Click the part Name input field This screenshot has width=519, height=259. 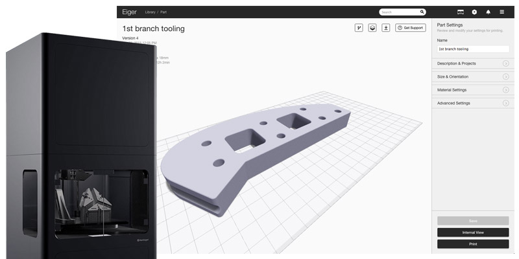[472, 49]
